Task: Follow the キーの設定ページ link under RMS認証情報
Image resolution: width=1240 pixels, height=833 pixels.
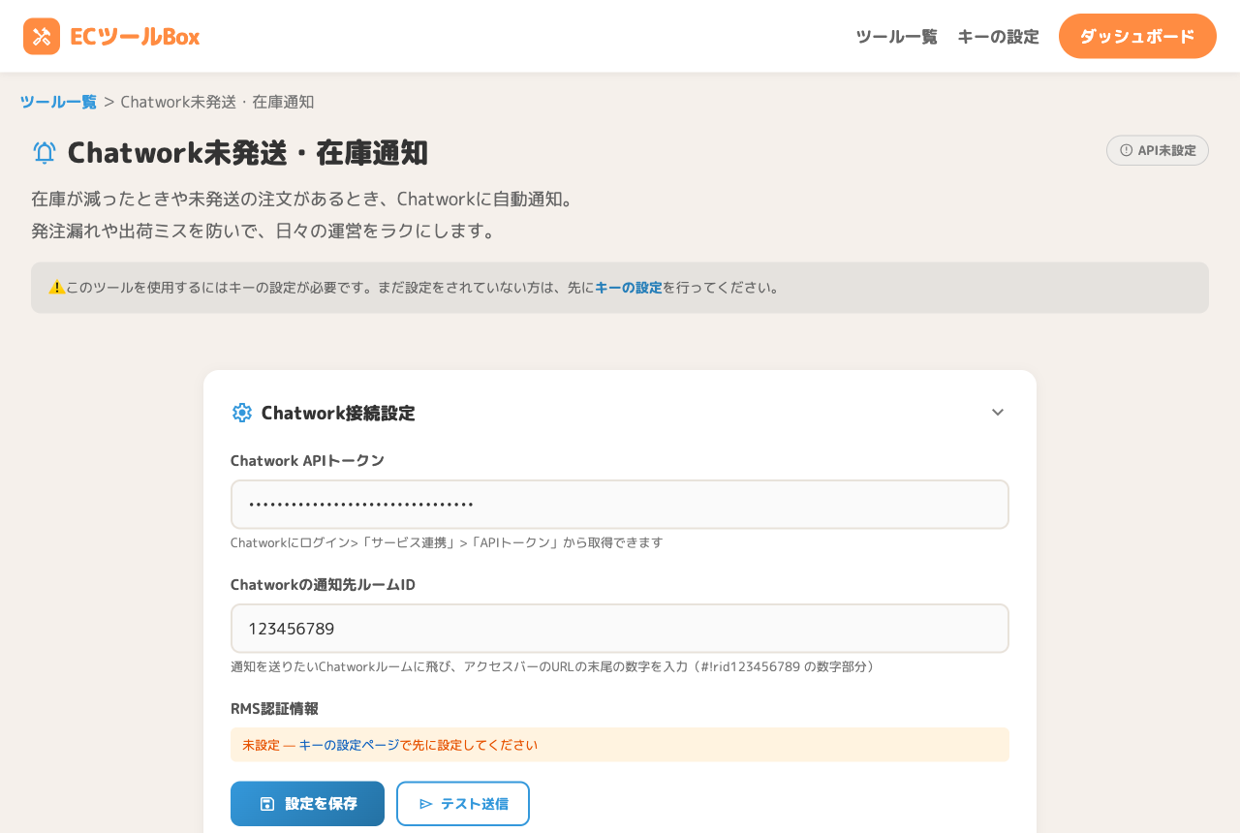Action: 349,745
